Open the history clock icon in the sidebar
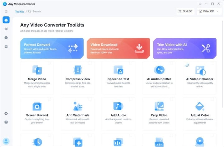224x147 pixels. pos(6,38)
